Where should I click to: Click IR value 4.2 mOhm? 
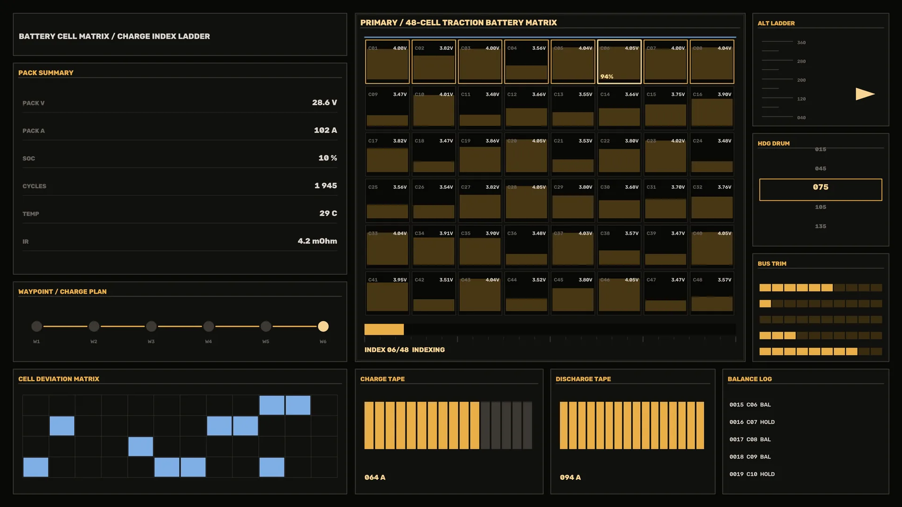[x=317, y=241]
